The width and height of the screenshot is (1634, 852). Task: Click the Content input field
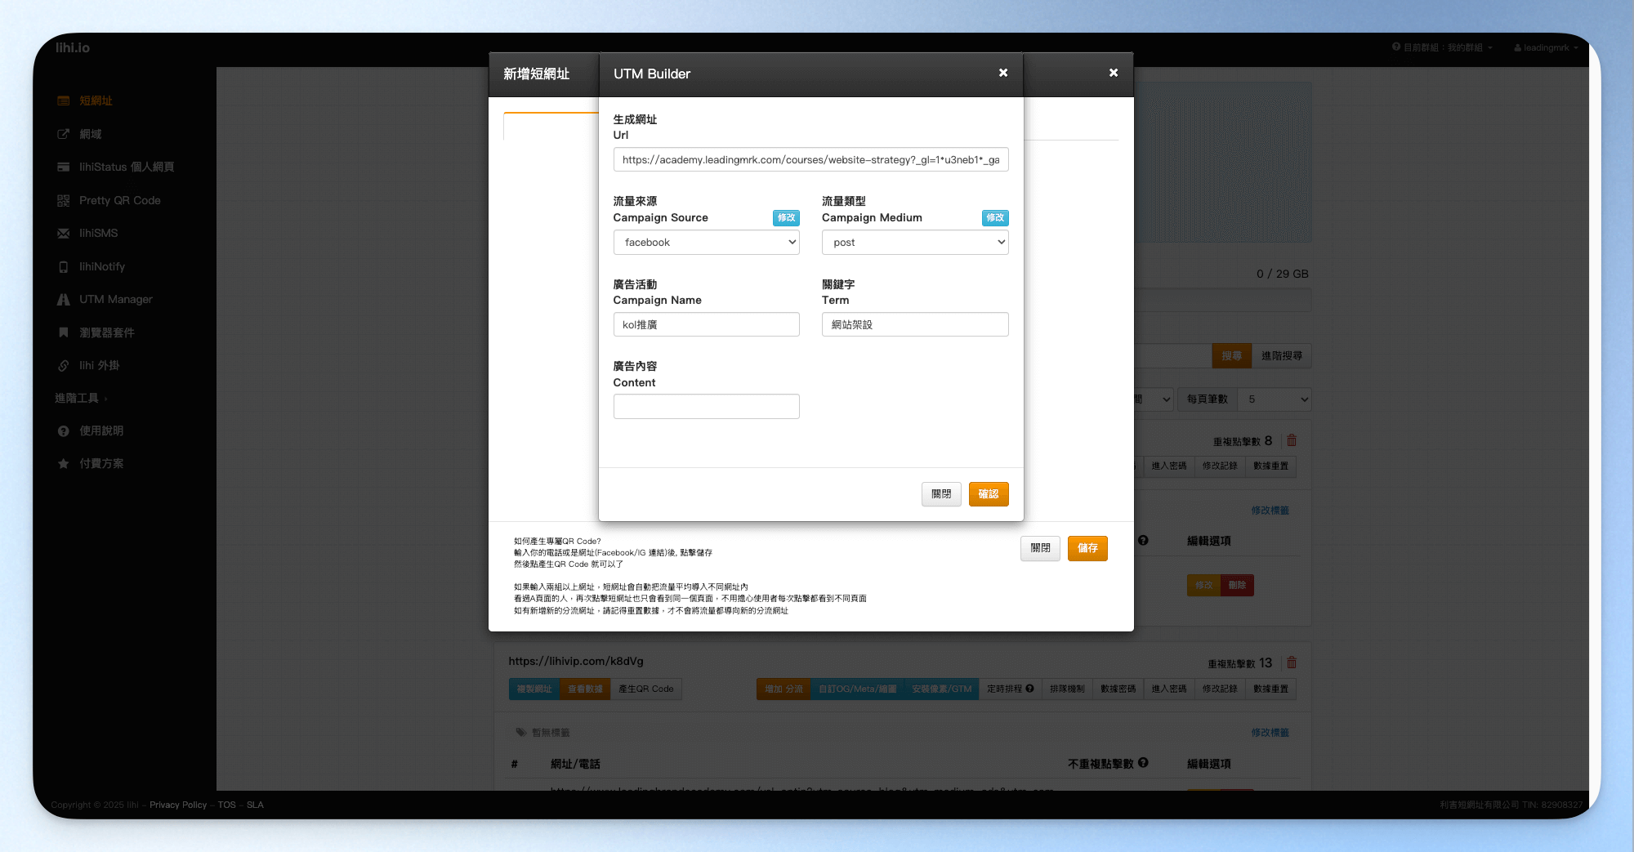pyautogui.click(x=706, y=406)
